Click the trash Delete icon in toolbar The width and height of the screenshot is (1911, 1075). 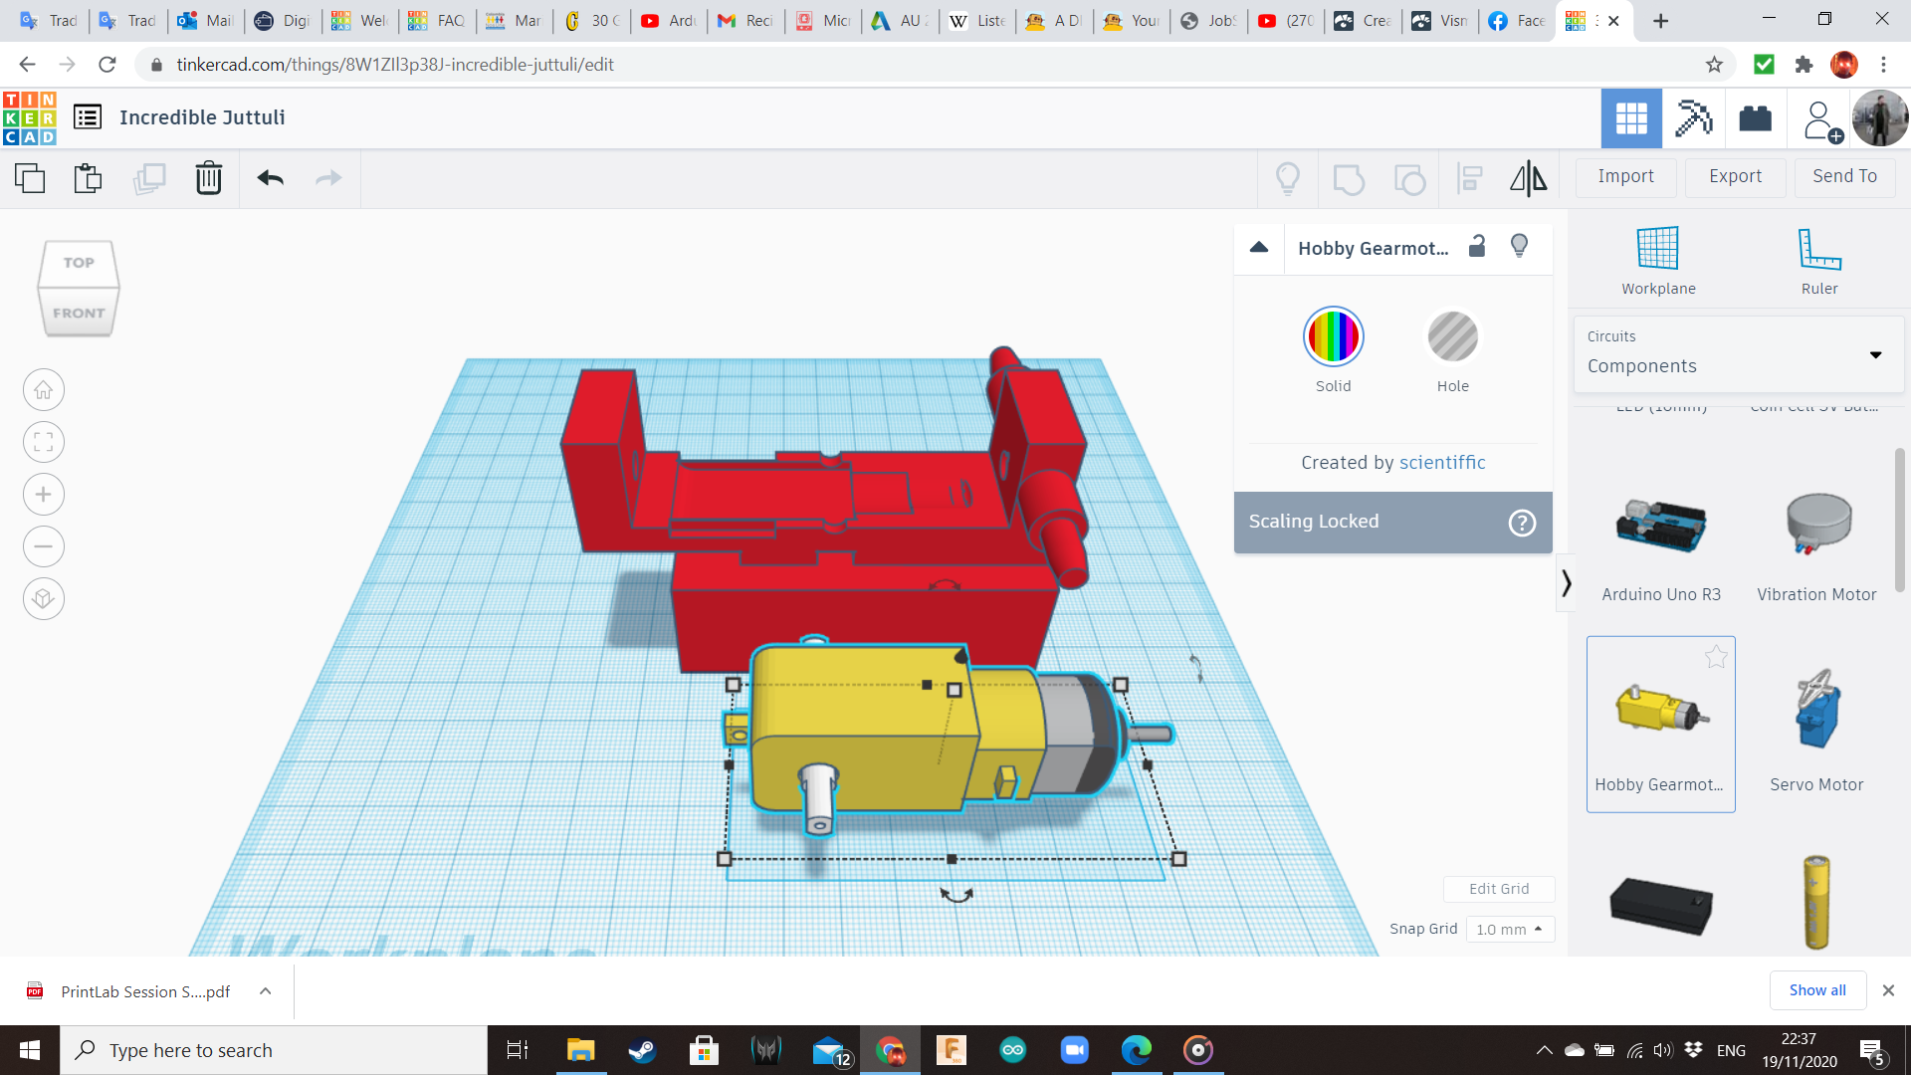click(208, 178)
